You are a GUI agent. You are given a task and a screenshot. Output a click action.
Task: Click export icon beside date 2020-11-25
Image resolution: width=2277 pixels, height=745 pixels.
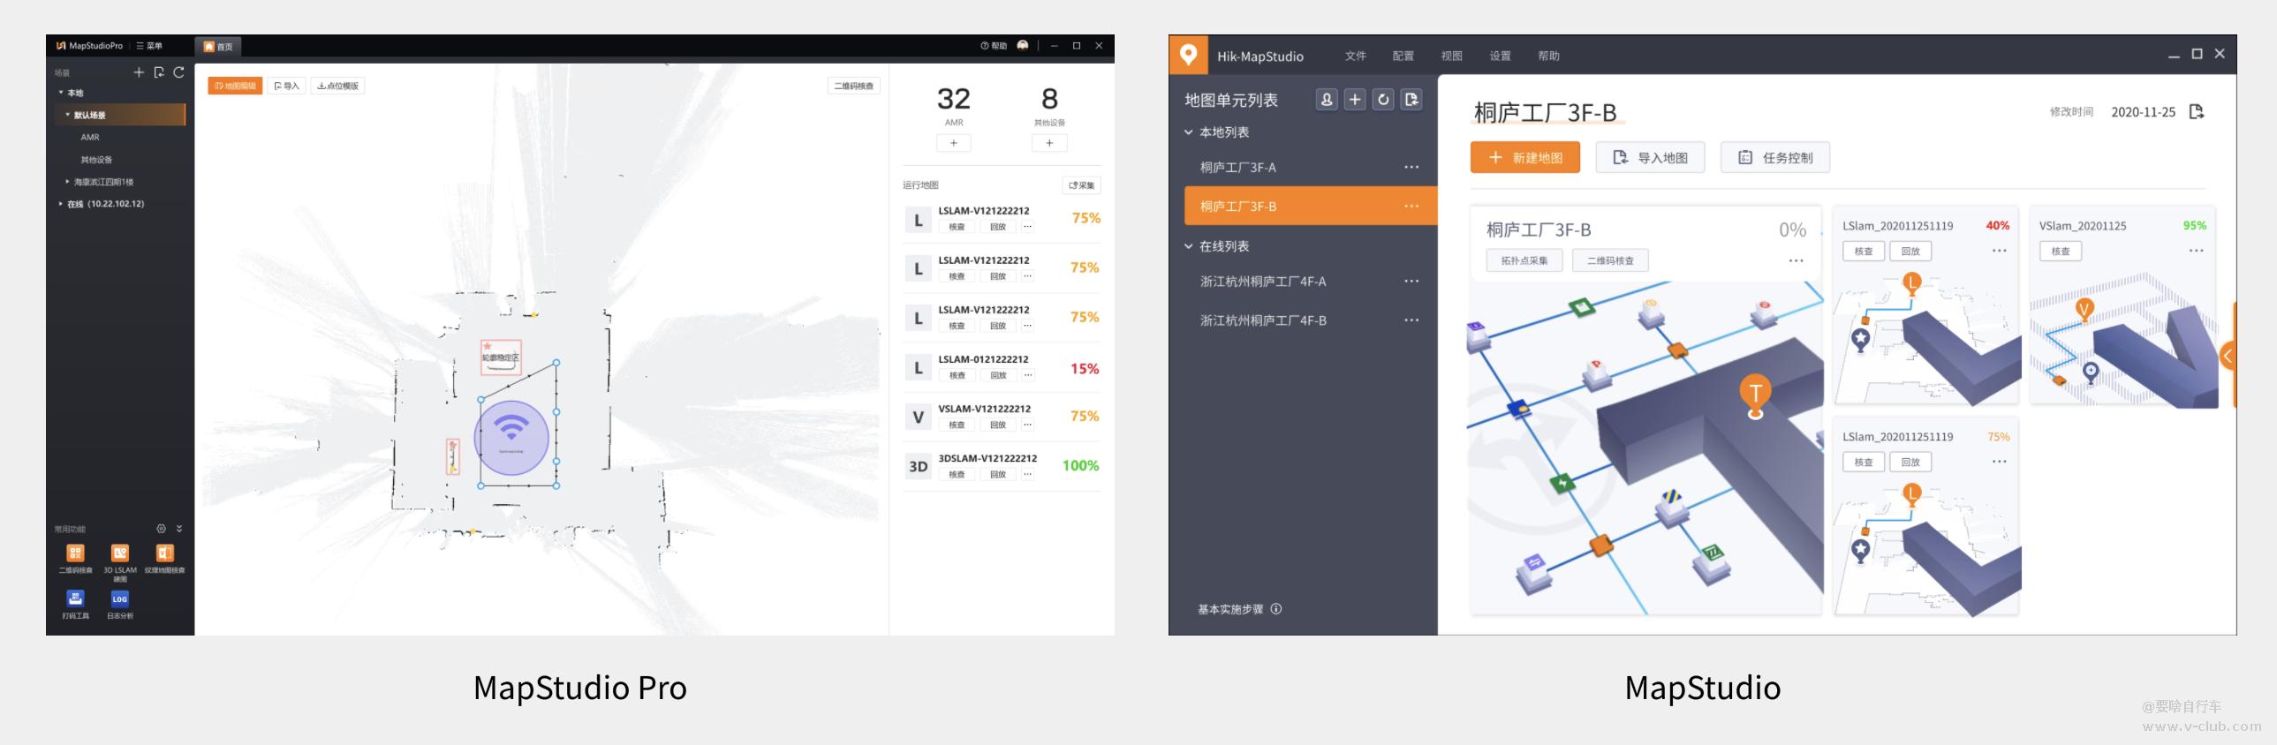tap(2197, 111)
